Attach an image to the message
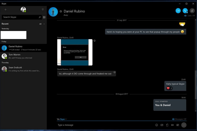The height and width of the screenshot is (131, 197). [x=162, y=125]
